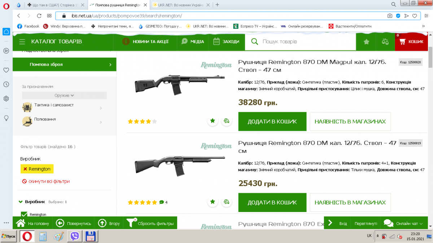This screenshot has width=433, height=243.
Task: Open Рушниця Remington 870 DM Magpul title link
Action: coord(312,66)
